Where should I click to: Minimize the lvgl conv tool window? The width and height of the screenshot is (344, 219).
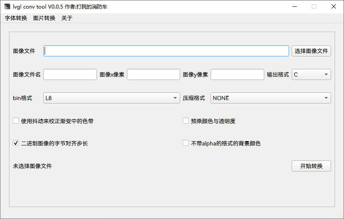(x=294, y=6)
